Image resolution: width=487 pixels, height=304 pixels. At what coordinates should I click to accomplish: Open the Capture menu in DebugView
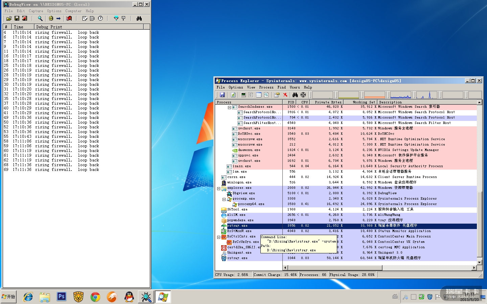click(36, 11)
